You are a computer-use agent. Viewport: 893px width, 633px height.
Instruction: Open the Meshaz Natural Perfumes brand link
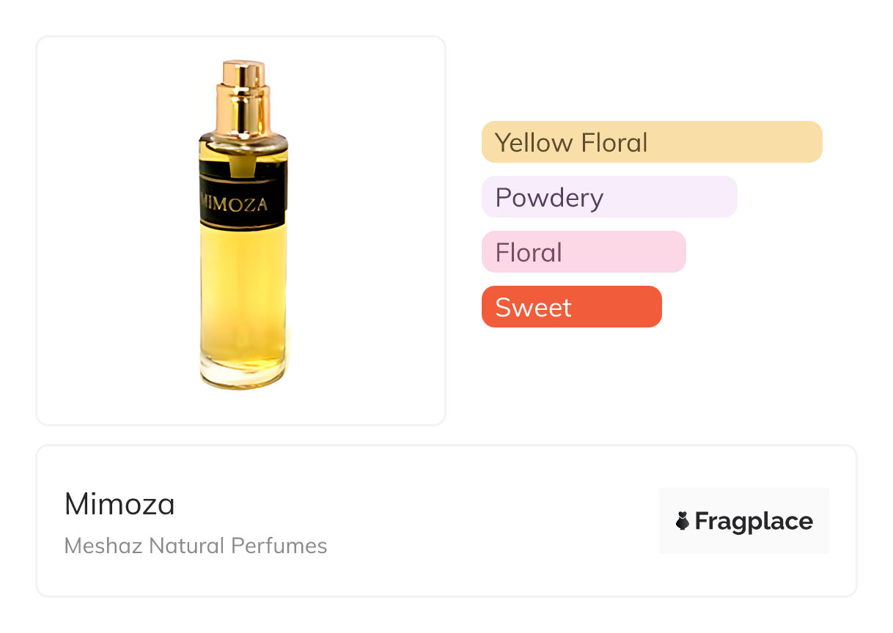pos(196,546)
